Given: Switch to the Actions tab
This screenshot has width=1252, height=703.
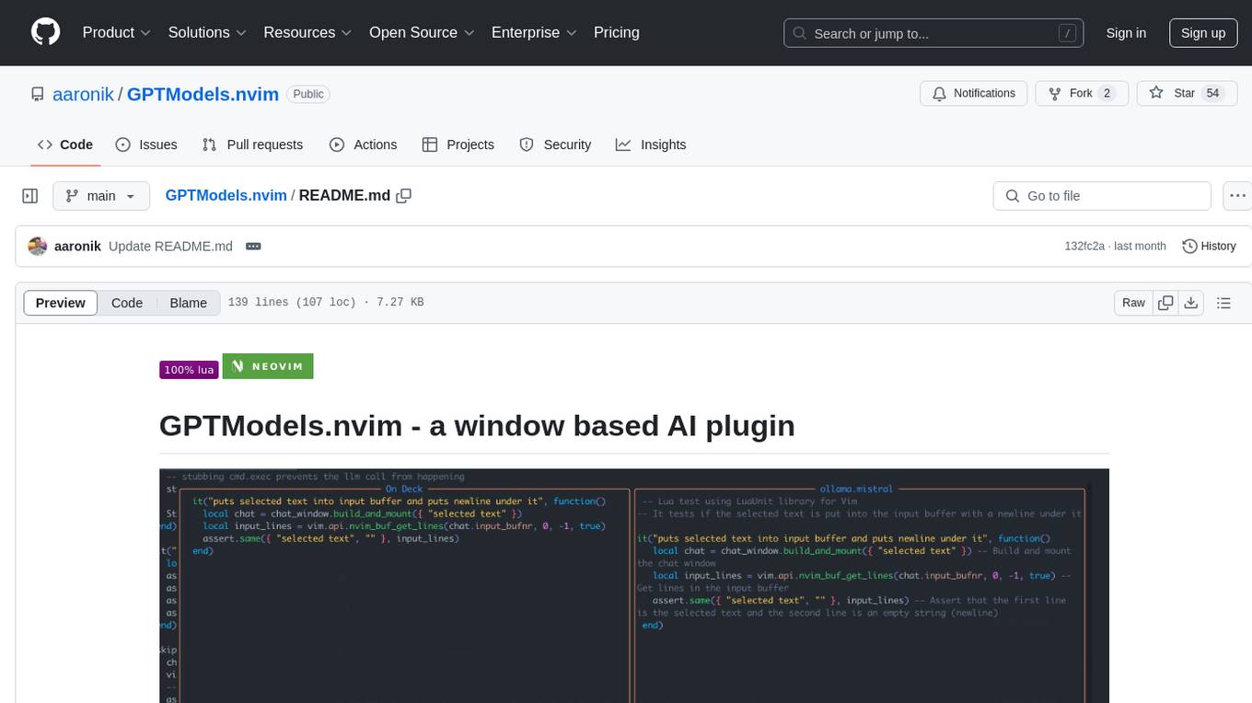Looking at the screenshot, I should (x=364, y=144).
